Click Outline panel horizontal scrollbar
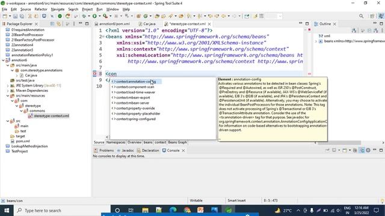385x216 pixels. (x=339, y=143)
